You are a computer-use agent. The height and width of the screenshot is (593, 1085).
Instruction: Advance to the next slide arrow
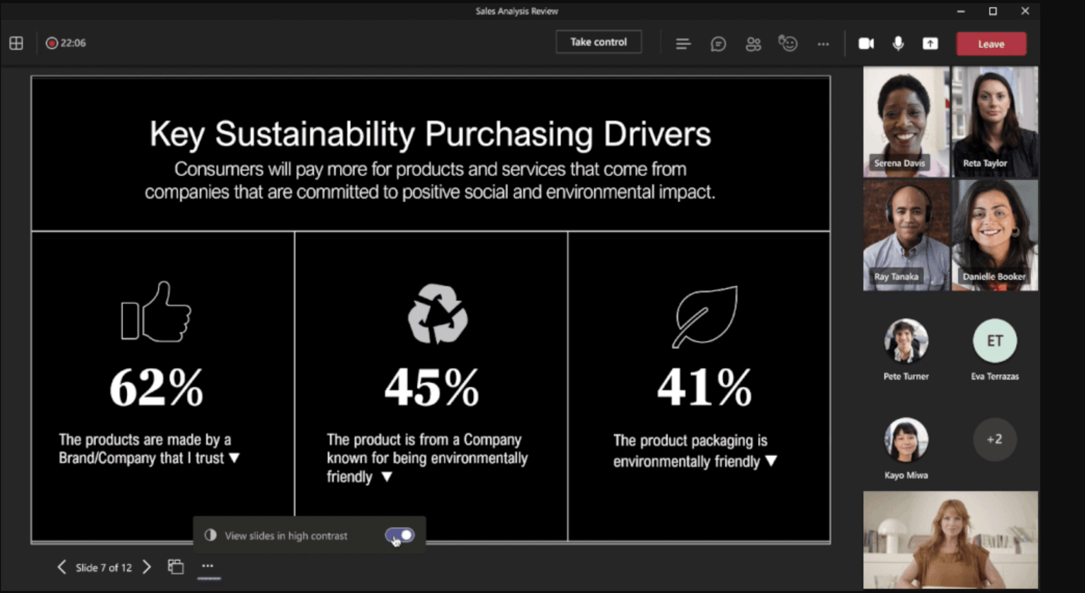147,567
